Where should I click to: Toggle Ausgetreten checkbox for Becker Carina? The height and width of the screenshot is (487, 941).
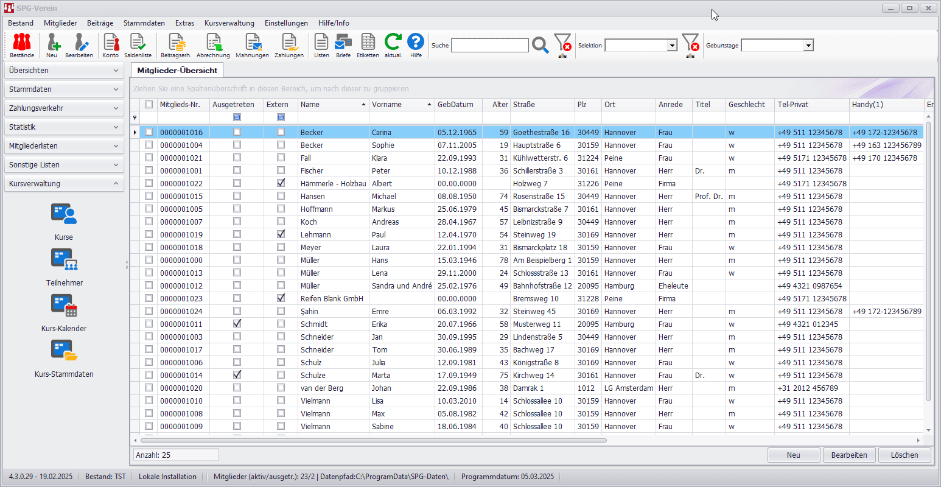click(x=237, y=131)
